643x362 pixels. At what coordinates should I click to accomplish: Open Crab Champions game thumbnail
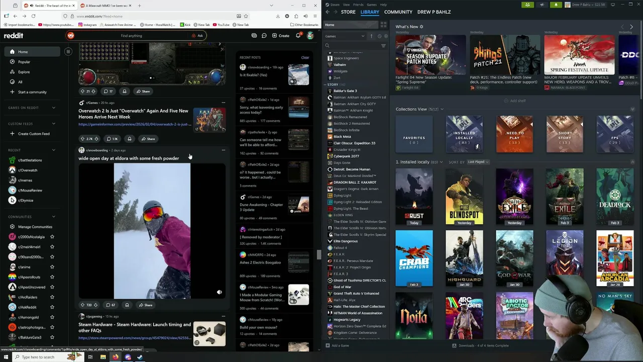coord(414,258)
